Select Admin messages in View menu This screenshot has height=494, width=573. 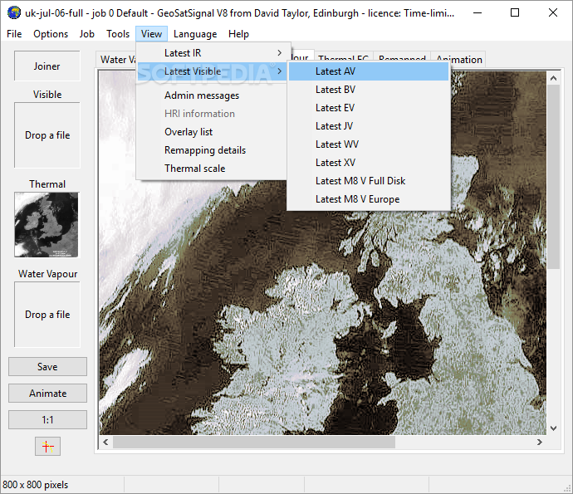(x=213, y=95)
